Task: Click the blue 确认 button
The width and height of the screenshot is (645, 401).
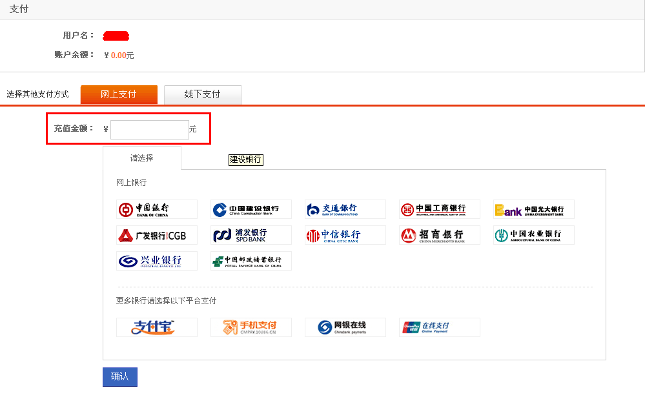Action: point(120,376)
